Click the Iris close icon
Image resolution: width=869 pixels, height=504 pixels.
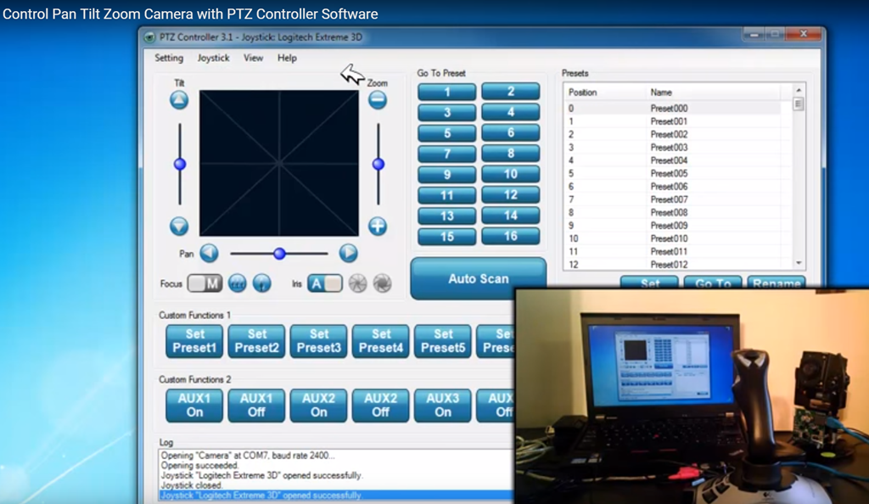tap(357, 283)
